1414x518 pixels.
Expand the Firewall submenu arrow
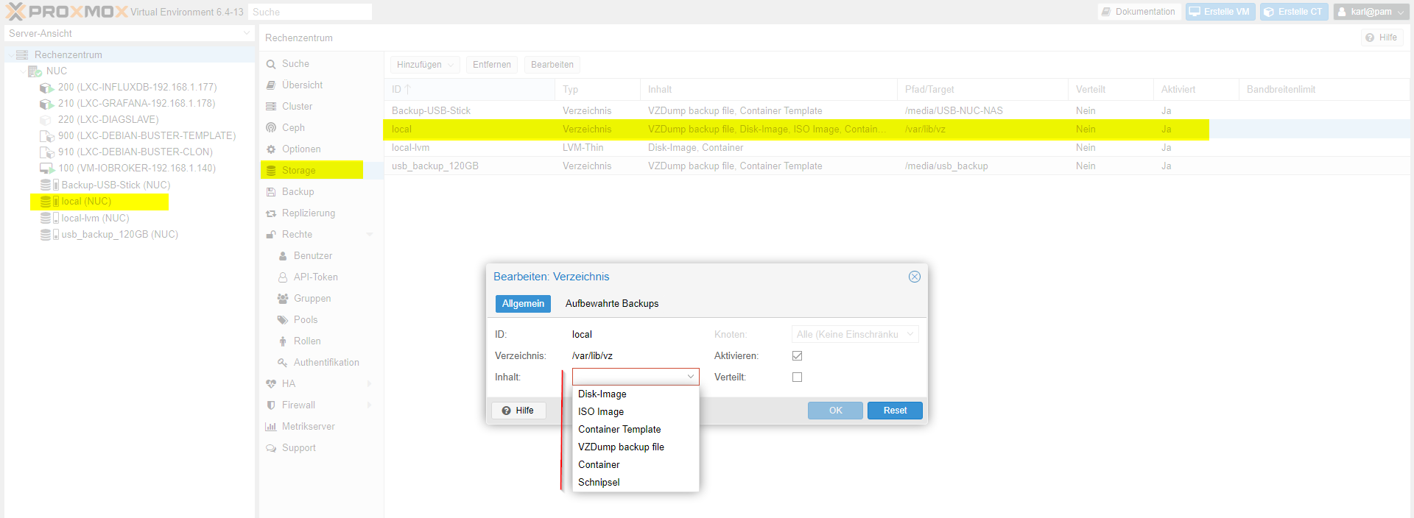click(370, 405)
